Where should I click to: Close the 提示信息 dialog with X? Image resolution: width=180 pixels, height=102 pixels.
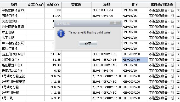click(115, 22)
